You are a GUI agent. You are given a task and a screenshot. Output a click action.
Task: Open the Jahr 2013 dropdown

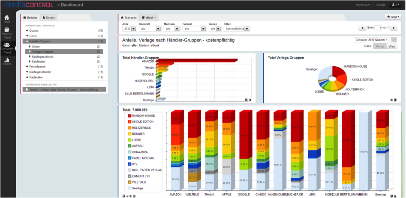coord(130,29)
